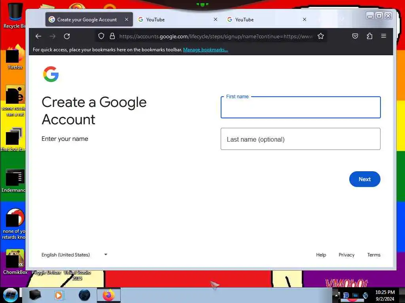
Task: Bookmark this page with the star icon
Action: pyautogui.click(x=321, y=36)
